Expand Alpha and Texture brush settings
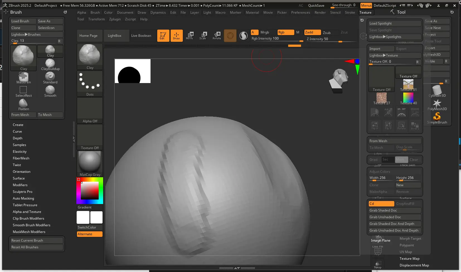461x272 pixels. 27,212
